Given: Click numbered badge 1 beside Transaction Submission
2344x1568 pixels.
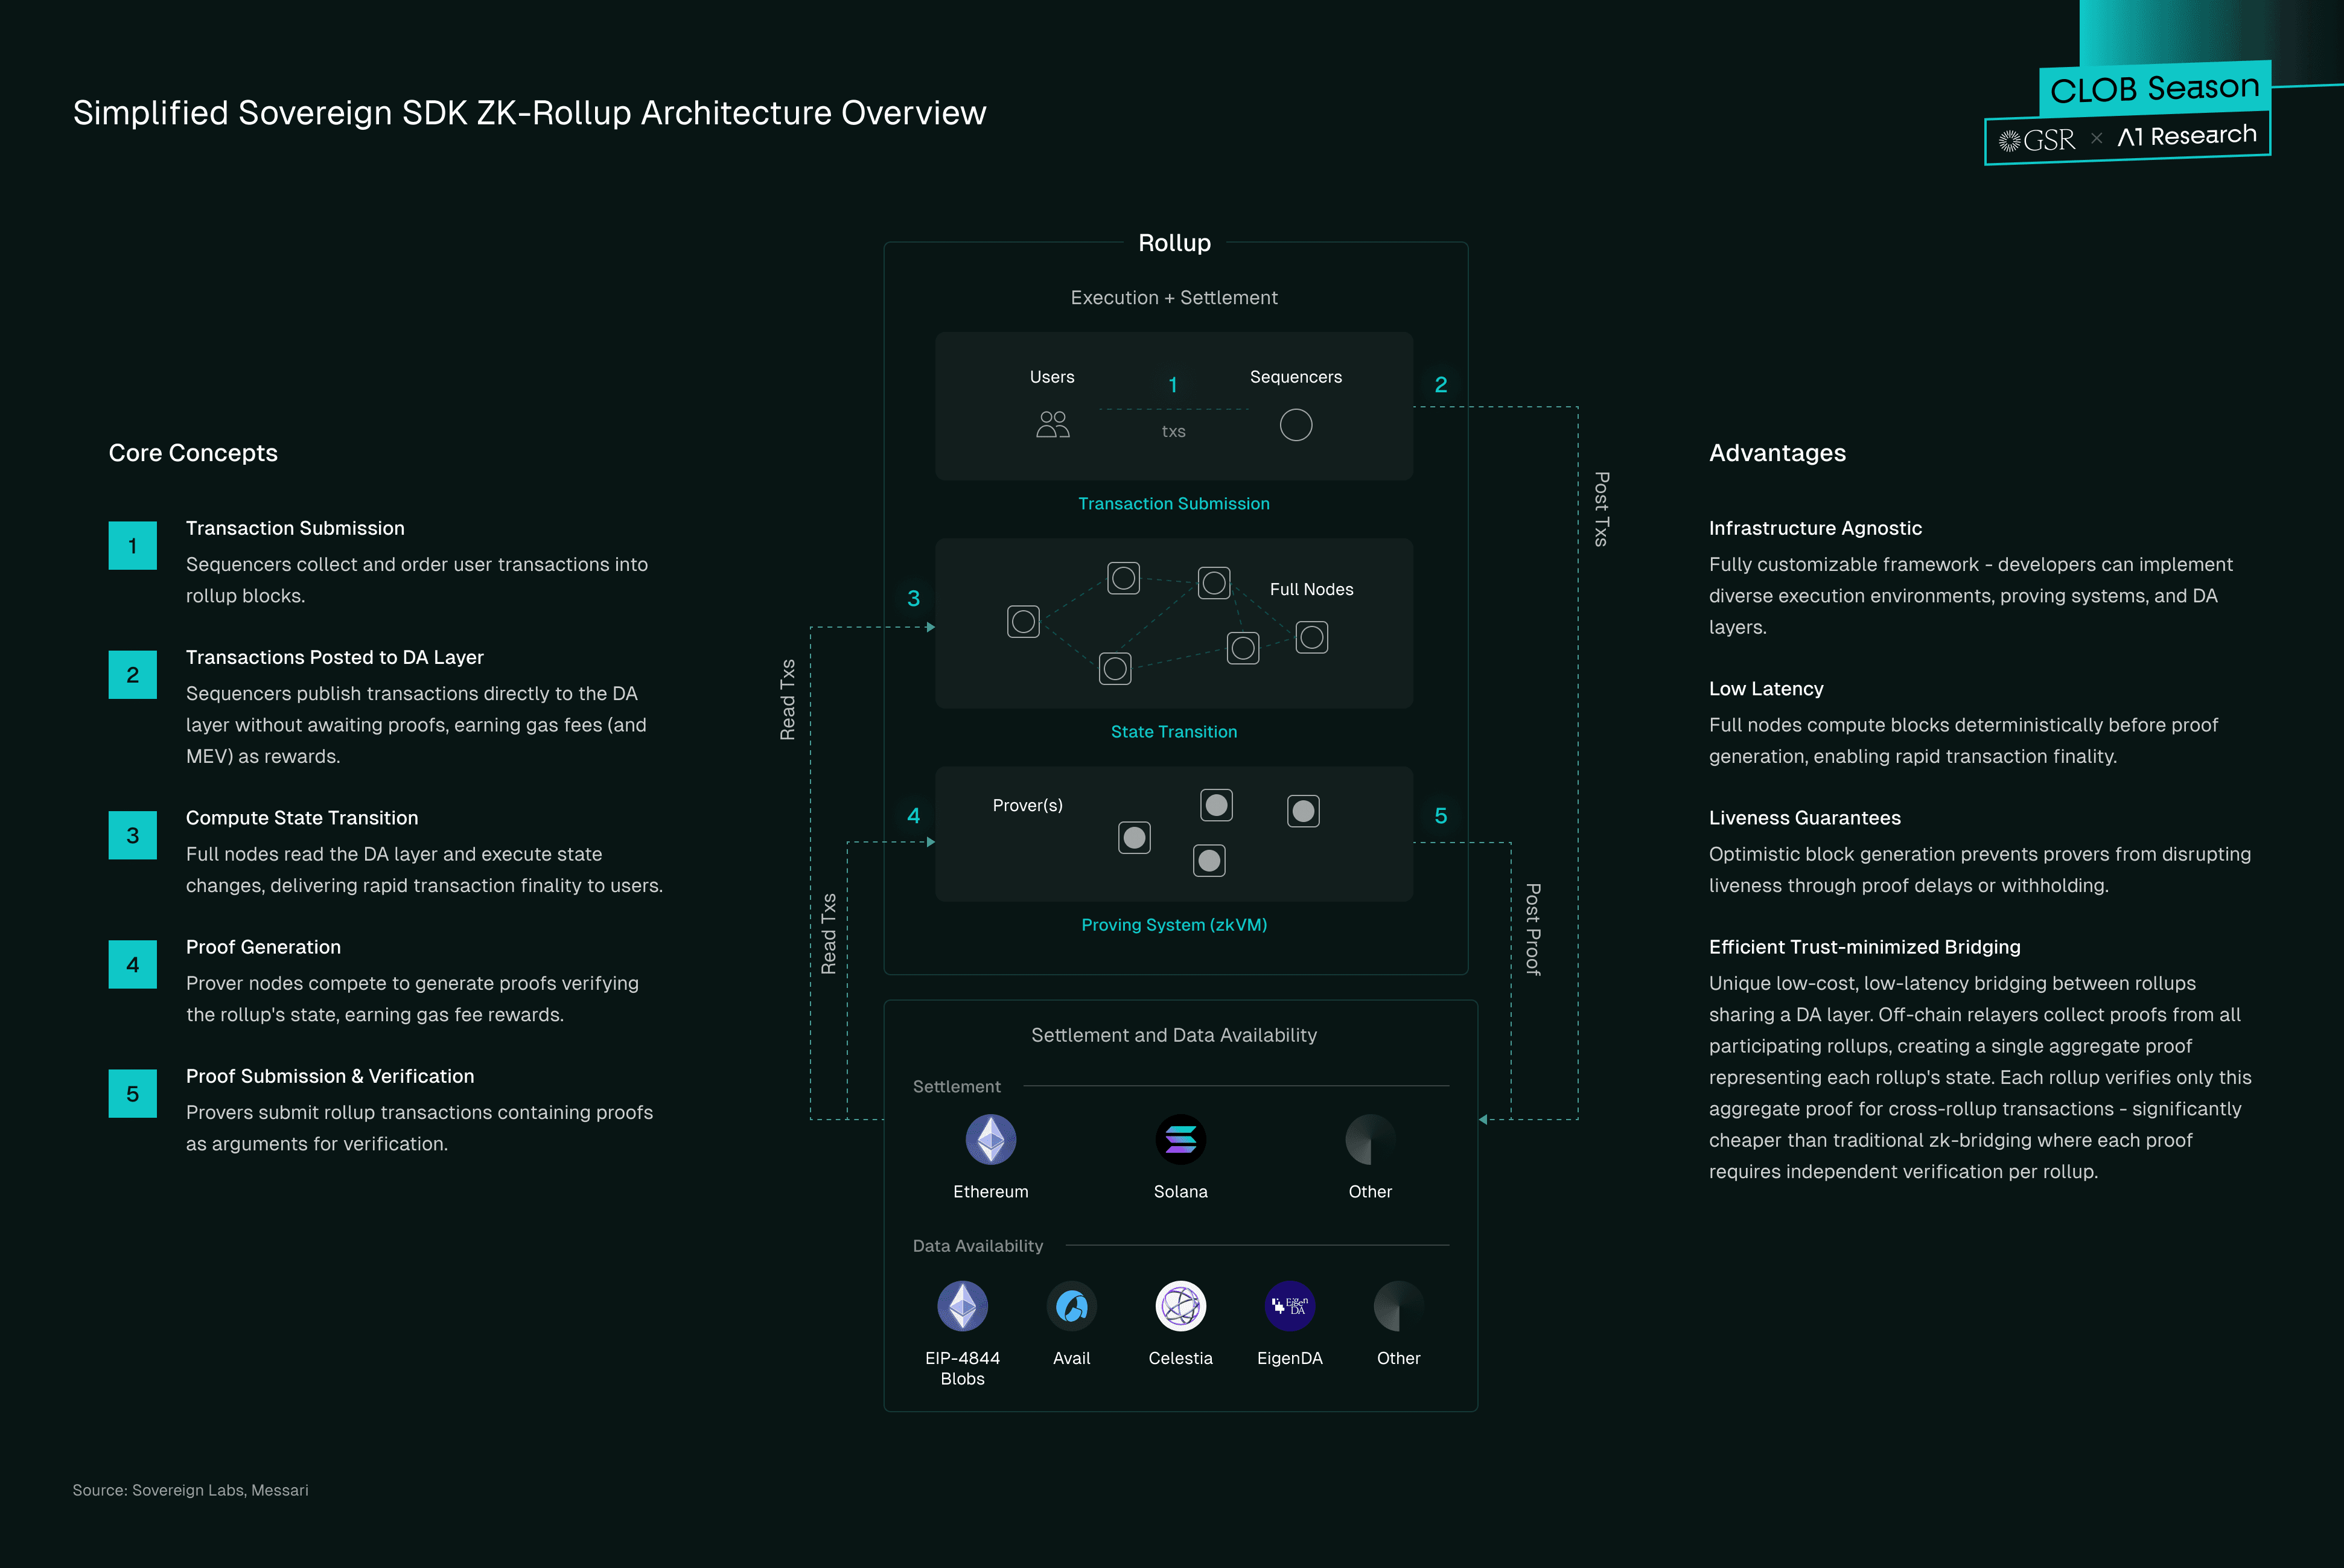Looking at the screenshot, I should (x=133, y=546).
